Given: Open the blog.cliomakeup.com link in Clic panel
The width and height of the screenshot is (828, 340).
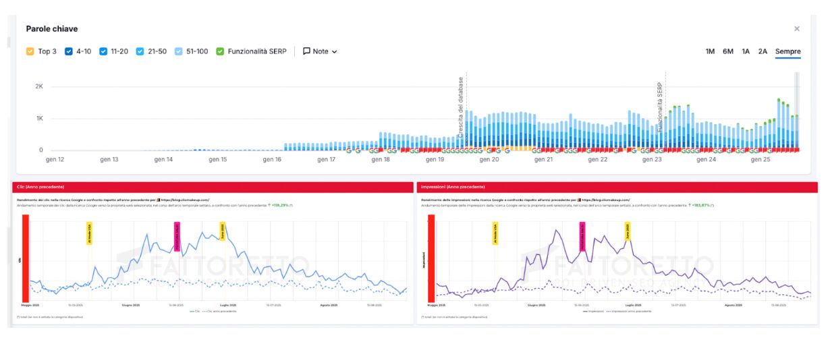Looking at the screenshot, I should (x=185, y=200).
